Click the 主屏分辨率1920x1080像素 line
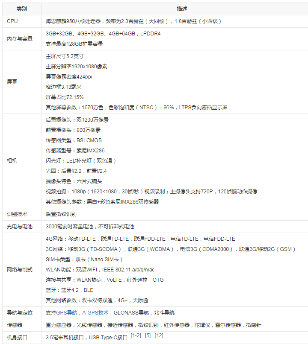Viewport: 308px width, 344px height. tap(77, 67)
